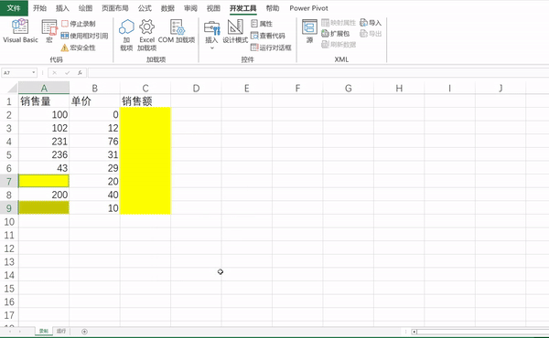Select column H header
The height and width of the screenshot is (338, 549).
coord(399,88)
